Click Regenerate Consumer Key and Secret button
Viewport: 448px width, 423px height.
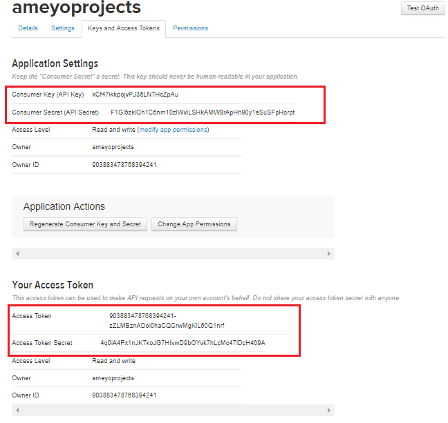point(85,224)
